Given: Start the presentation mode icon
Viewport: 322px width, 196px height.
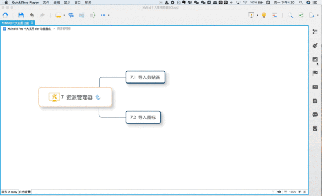Looking at the screenshot, I should point(251,15).
